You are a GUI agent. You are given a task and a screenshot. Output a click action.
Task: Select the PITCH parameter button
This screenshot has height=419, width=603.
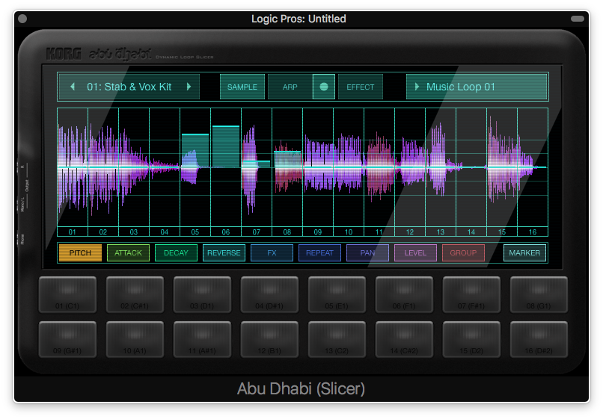80,252
